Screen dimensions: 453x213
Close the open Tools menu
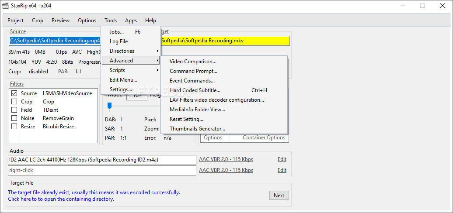pyautogui.click(x=111, y=21)
